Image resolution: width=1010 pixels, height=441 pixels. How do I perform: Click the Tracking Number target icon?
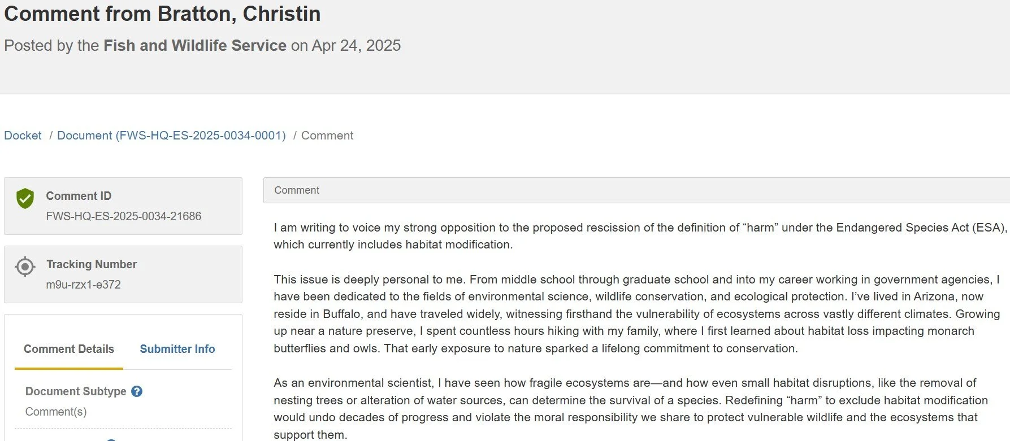click(25, 267)
